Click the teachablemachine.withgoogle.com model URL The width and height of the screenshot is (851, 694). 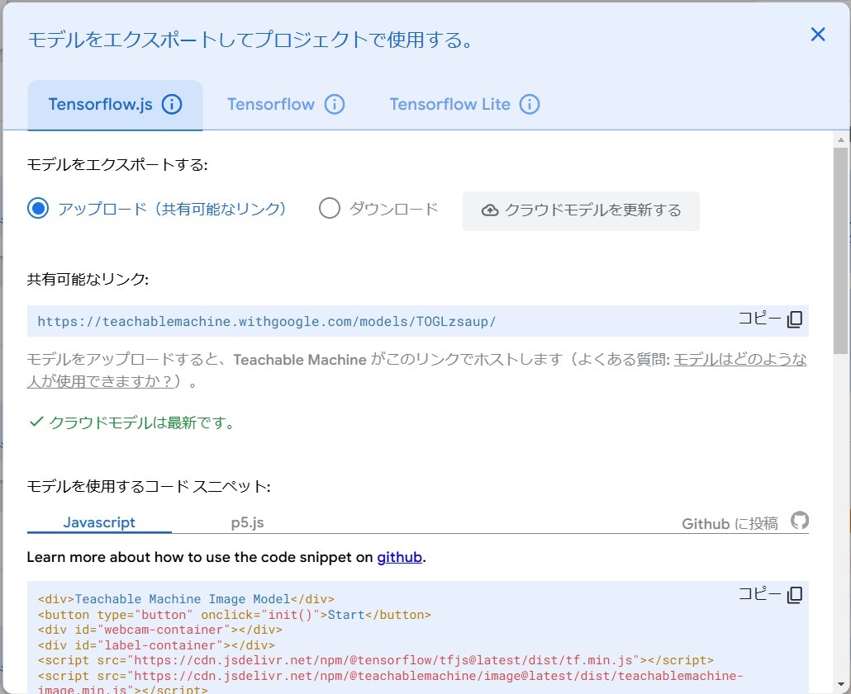[x=267, y=322]
